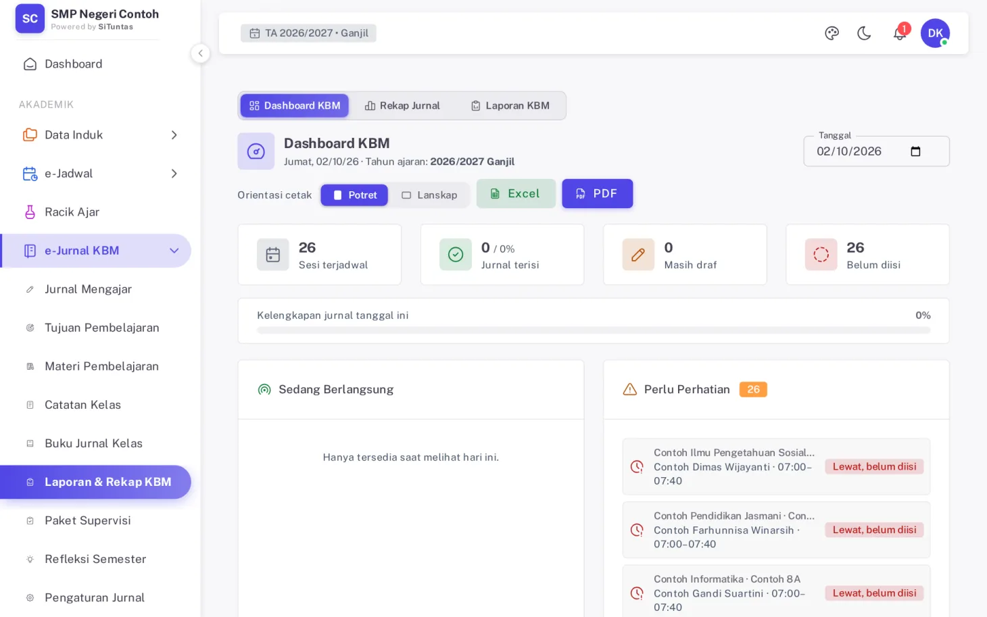Click the Jurnal terisi checkmark icon
987x617 pixels.
456,255
